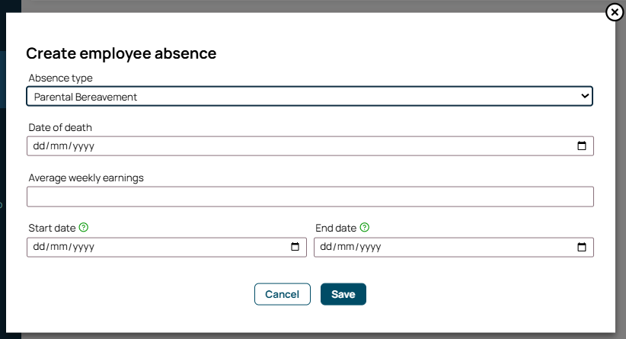Select the month segment in Date of death

coord(59,146)
